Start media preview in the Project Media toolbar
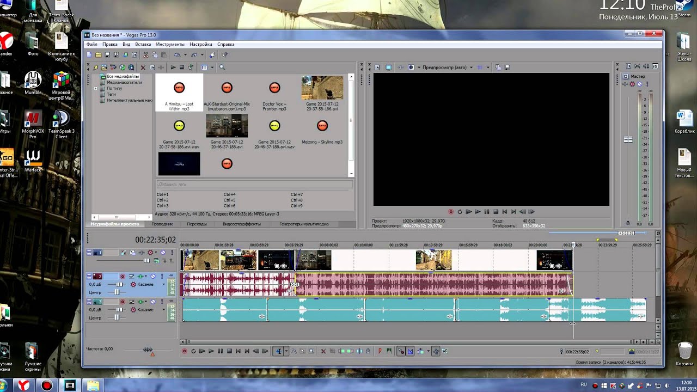Image resolution: width=697 pixels, height=392 pixels. point(173,68)
